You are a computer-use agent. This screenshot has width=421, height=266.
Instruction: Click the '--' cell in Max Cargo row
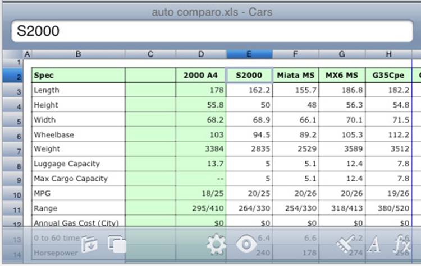pyautogui.click(x=201, y=179)
